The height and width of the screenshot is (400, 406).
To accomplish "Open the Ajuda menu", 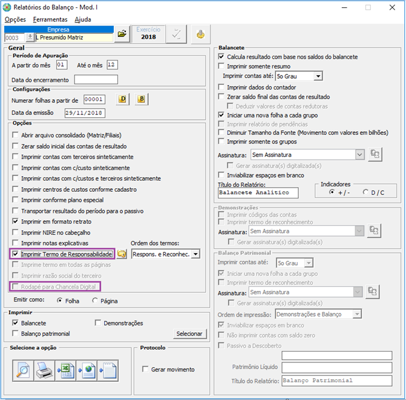I will click(x=83, y=19).
